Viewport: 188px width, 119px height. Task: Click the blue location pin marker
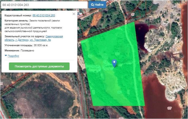tap(115, 63)
